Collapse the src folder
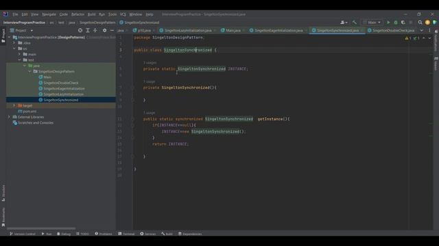This screenshot has height=246, width=439. (x=14, y=49)
